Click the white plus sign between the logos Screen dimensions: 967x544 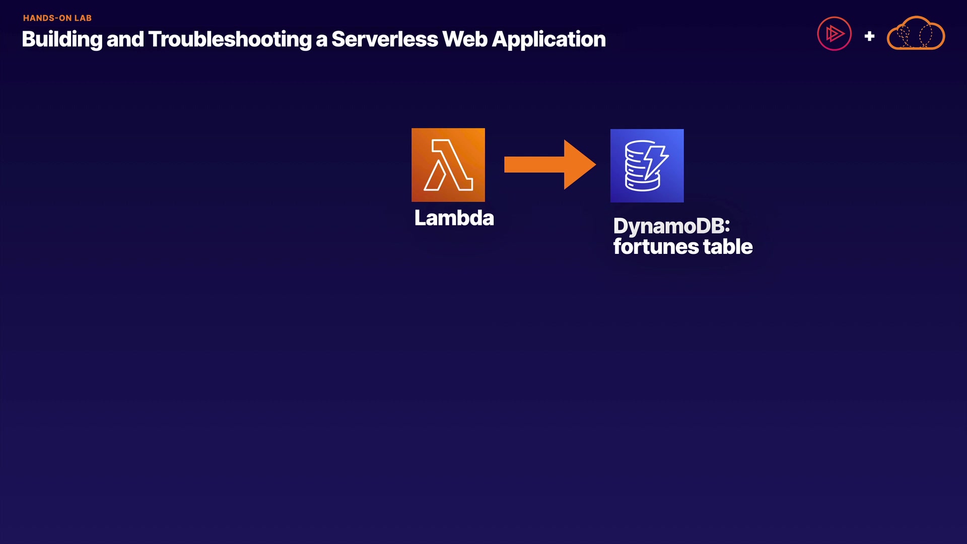click(x=869, y=36)
